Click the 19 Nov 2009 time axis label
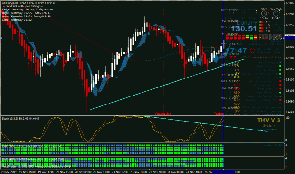This screenshot has height=174, width=295. point(8,172)
